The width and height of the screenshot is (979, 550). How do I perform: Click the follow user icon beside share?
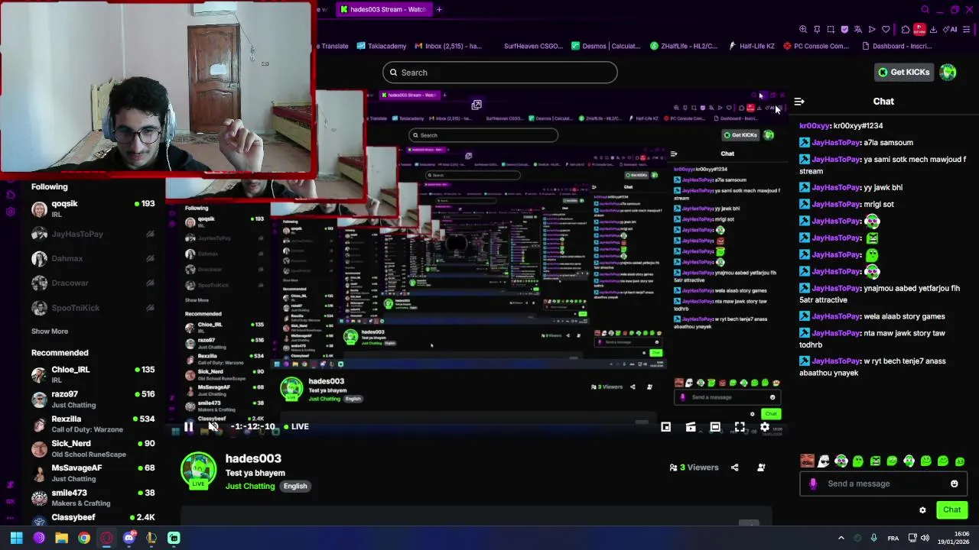tap(761, 467)
